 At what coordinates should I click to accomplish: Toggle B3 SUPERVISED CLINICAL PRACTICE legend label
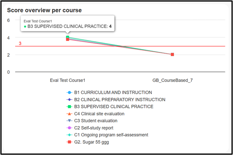[x=114, y=106]
